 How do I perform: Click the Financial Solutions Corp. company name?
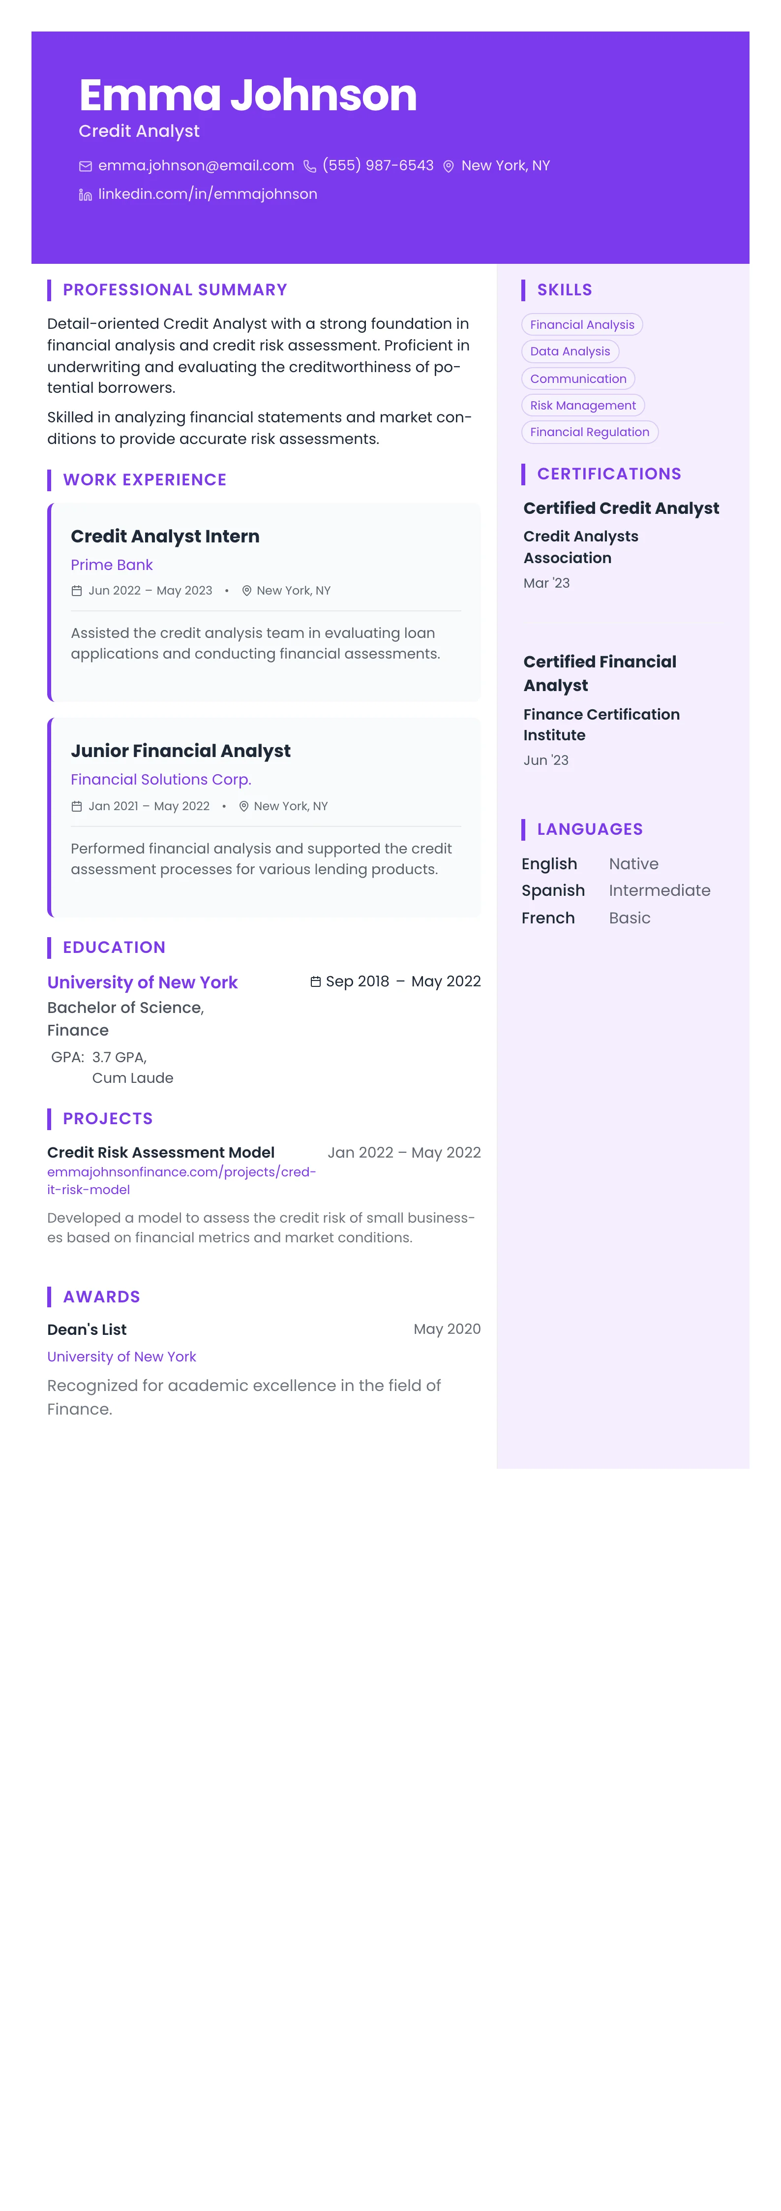coord(160,779)
